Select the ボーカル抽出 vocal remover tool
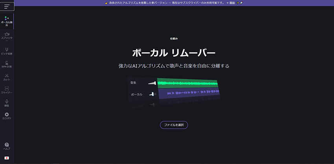This screenshot has width=334, height=164. pyautogui.click(x=7, y=21)
